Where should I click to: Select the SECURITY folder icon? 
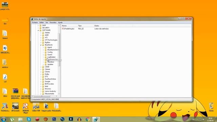coord(40,28)
